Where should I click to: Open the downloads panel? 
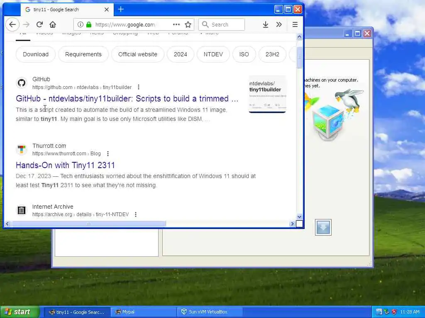pos(266,24)
